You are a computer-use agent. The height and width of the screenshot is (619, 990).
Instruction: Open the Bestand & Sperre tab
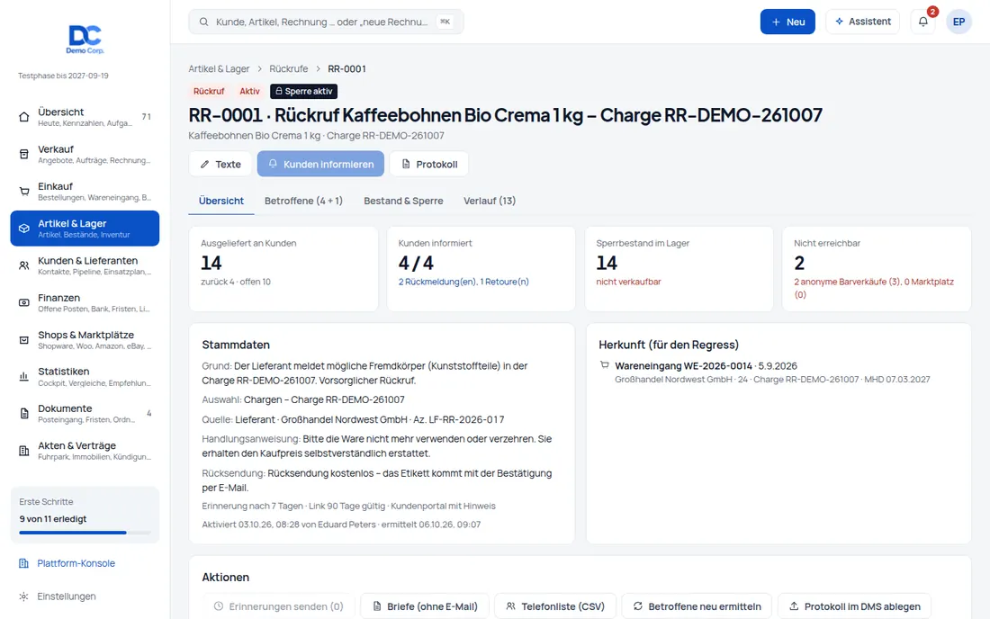403,201
